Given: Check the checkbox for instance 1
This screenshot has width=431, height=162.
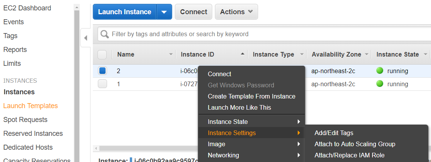Looking at the screenshot, I should [102, 84].
